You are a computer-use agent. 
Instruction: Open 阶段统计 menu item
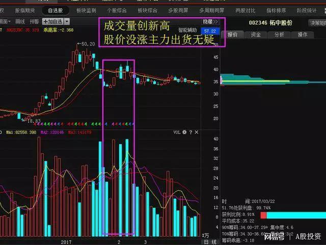point(307,11)
